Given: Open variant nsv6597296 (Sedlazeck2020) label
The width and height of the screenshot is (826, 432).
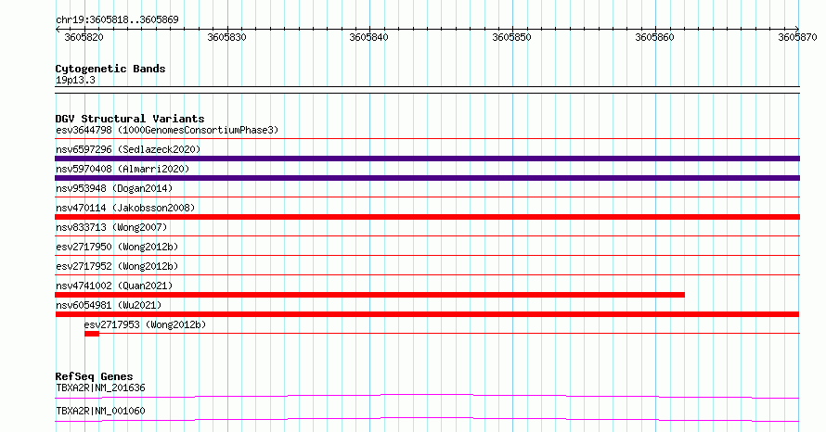Looking at the screenshot, I should pos(128,149).
